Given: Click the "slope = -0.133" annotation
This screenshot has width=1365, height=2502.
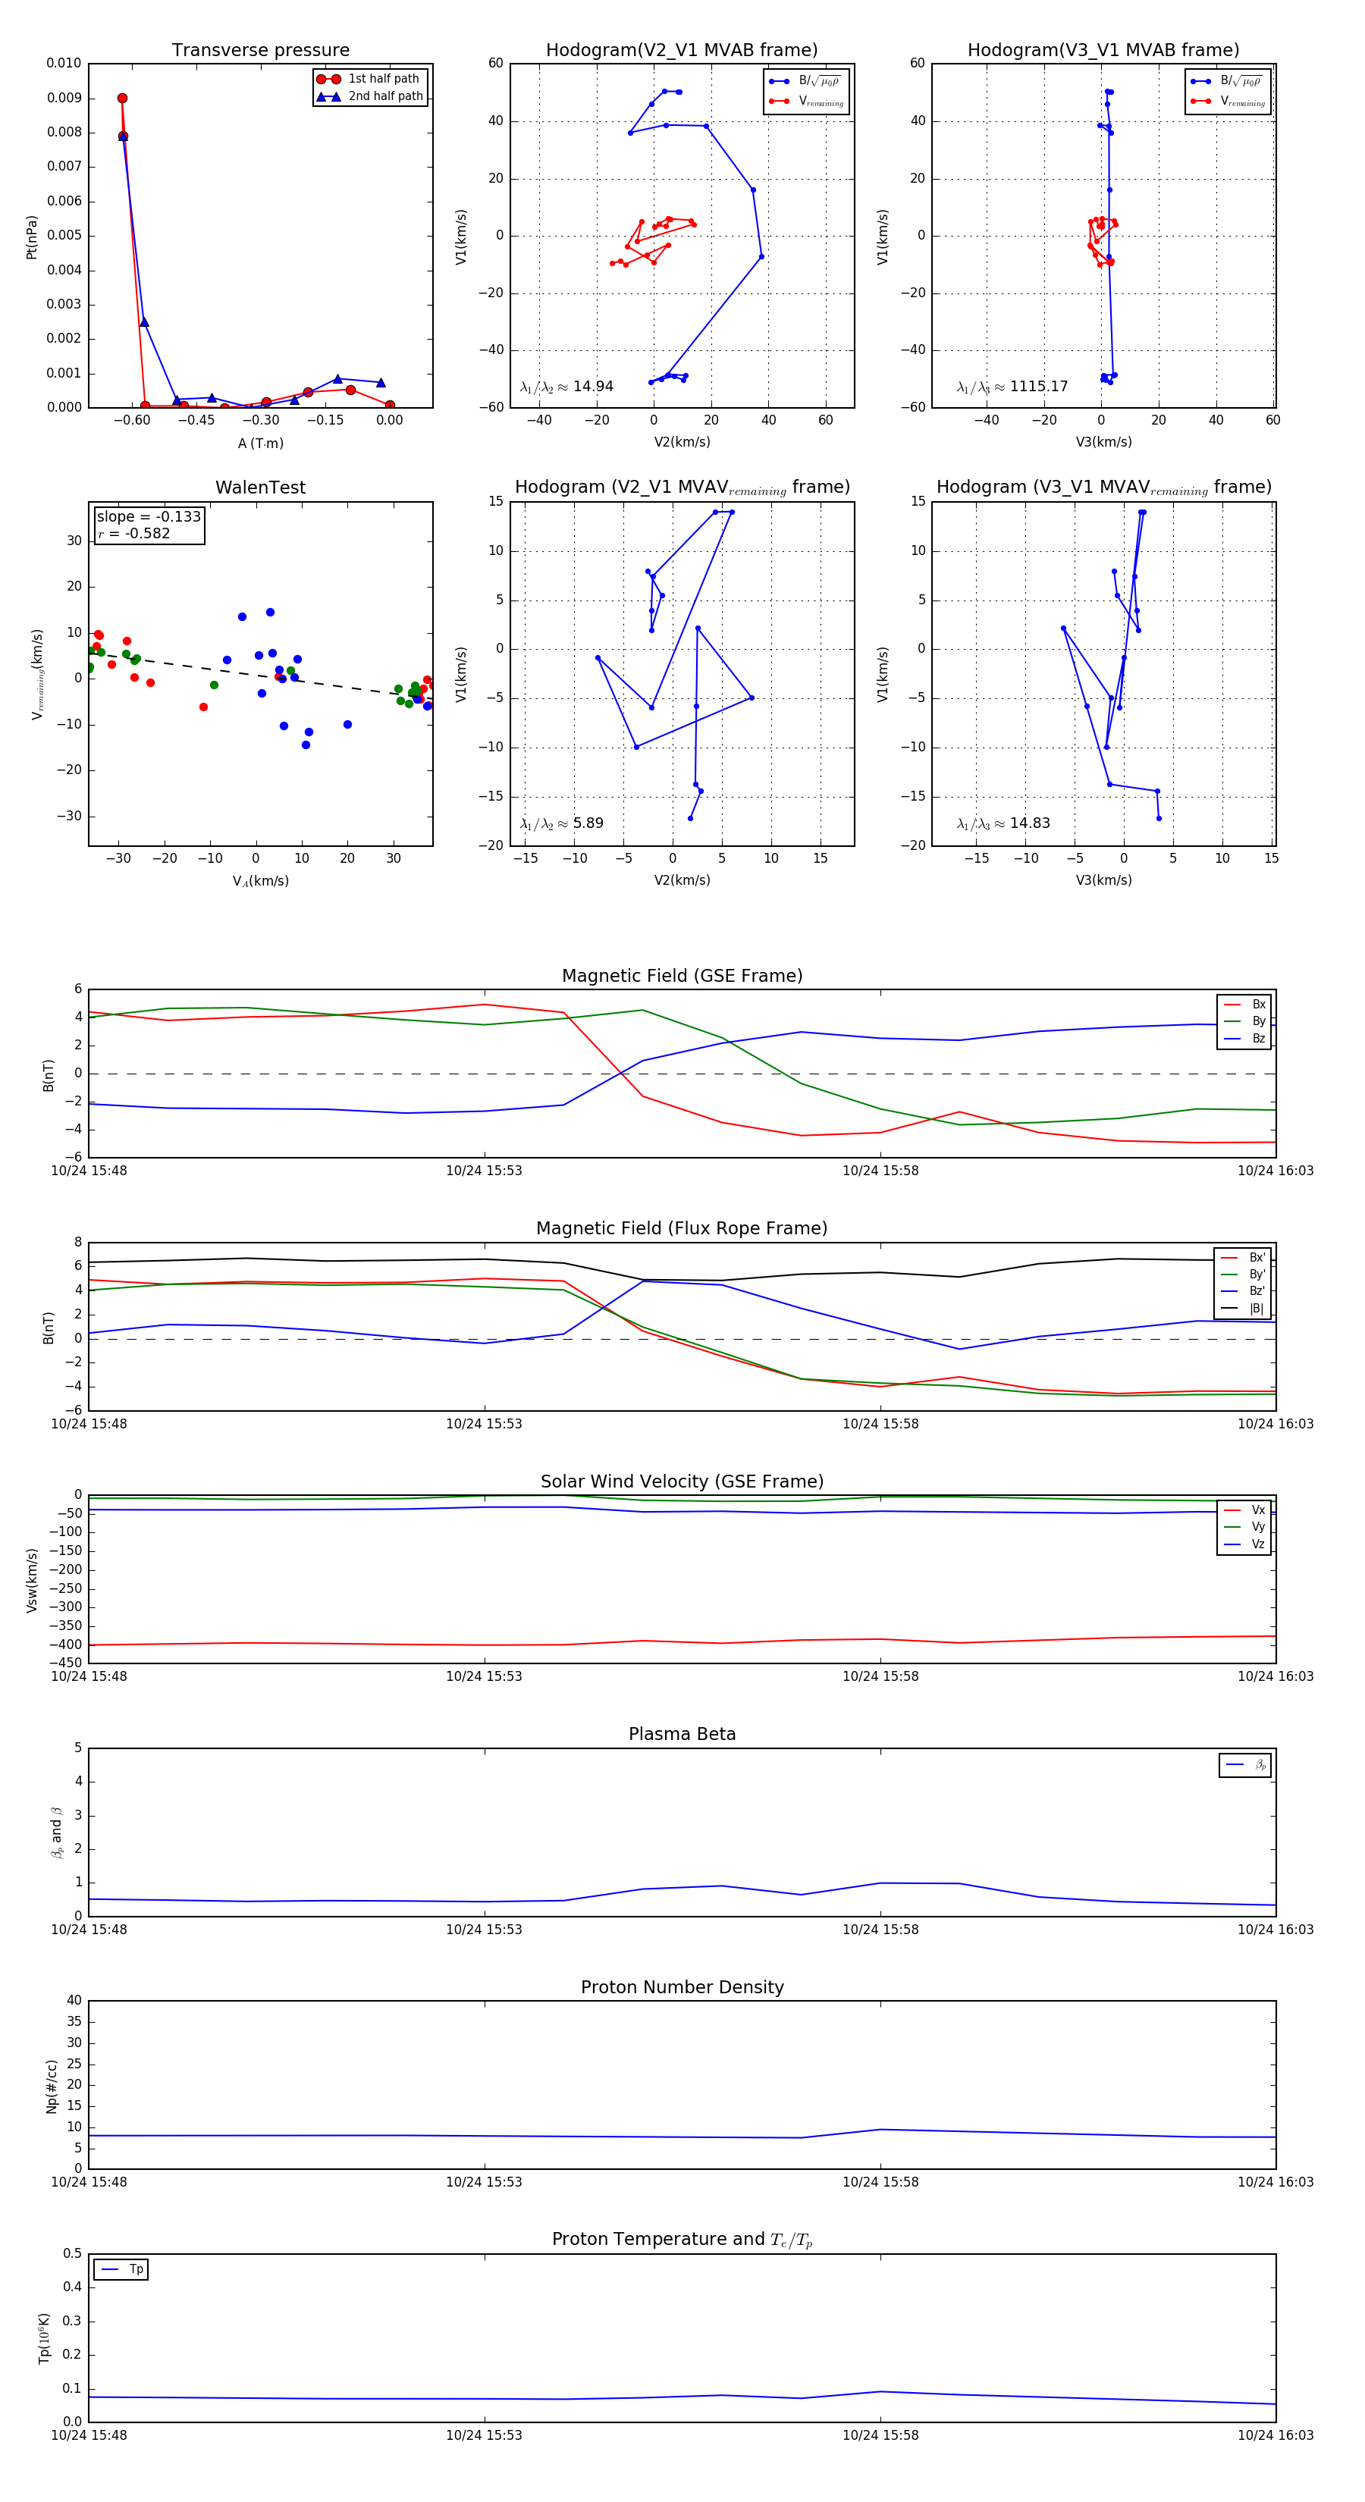Looking at the screenshot, I should click(x=149, y=517).
